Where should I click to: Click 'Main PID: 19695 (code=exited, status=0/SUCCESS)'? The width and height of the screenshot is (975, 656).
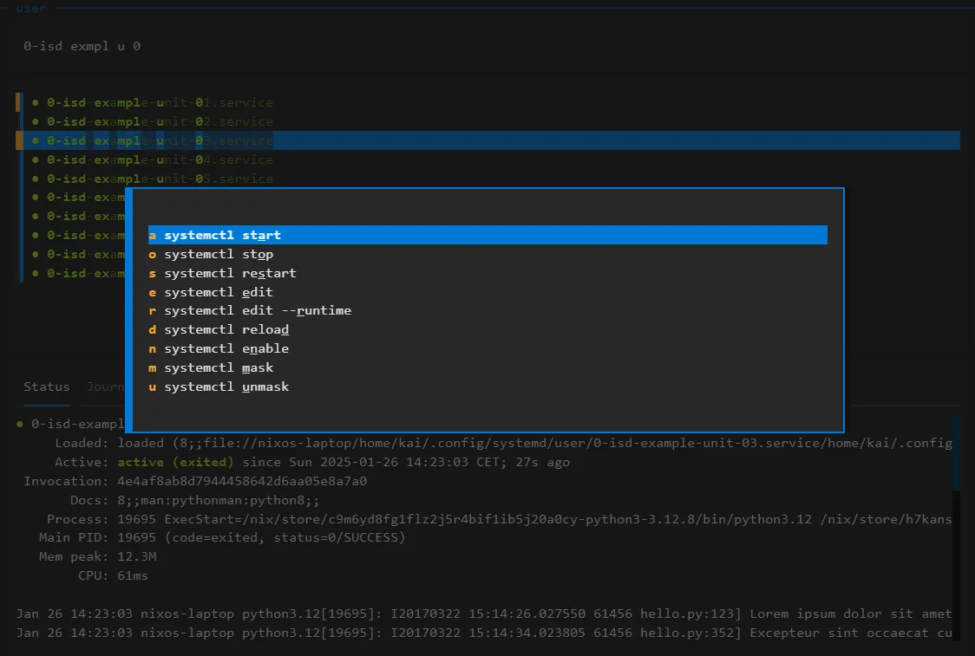(x=222, y=538)
